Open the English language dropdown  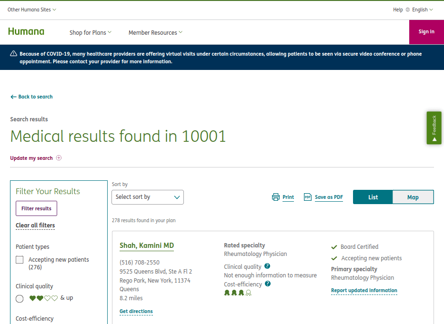(423, 10)
